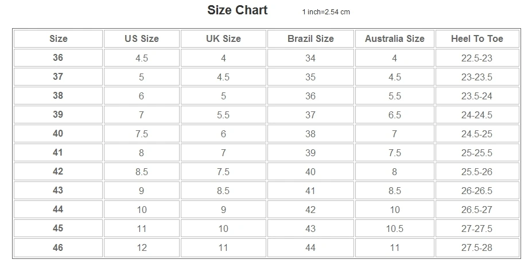The image size is (532, 271).
Task: Select the UK Size column header
Action: 223,38
